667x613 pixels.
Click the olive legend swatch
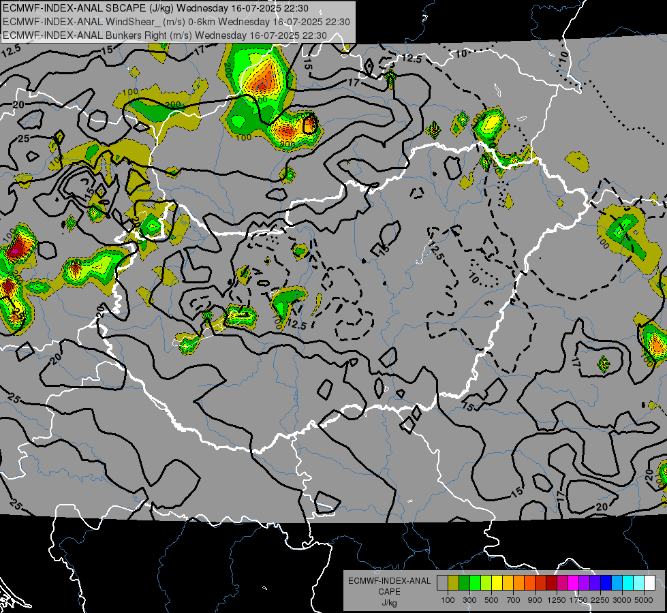coord(454,582)
